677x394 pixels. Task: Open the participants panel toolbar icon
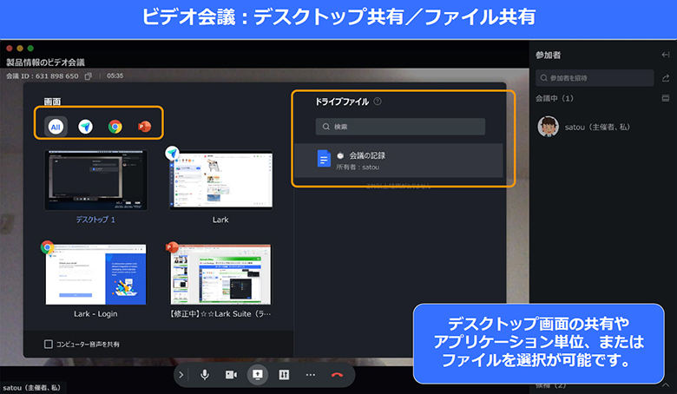click(284, 375)
